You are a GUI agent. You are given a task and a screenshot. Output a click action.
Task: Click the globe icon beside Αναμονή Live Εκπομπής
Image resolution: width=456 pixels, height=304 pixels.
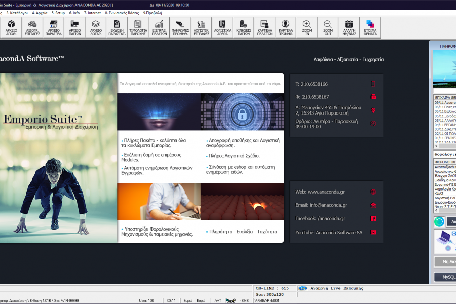coord(303,288)
